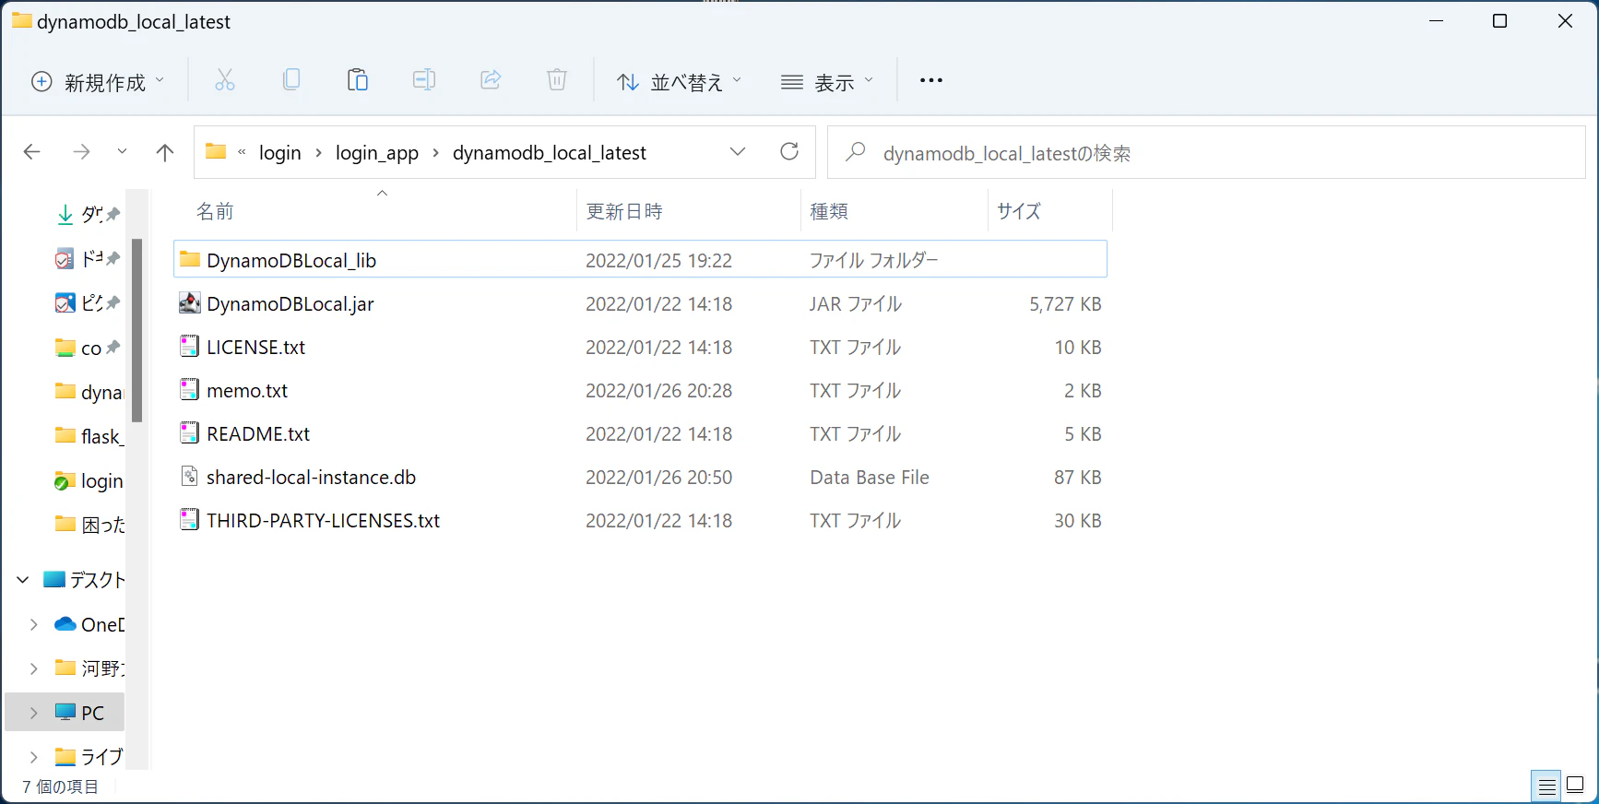Screen dimensions: 1599x804
Task: Navigate to login breadcrumb
Action: click(x=280, y=152)
